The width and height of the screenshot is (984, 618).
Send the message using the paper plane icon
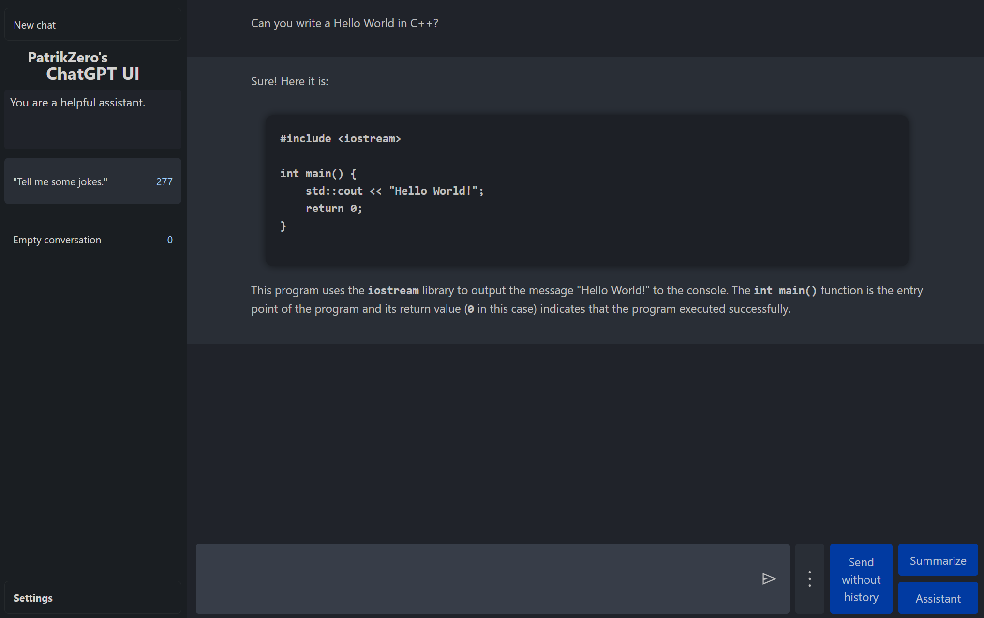click(x=769, y=579)
